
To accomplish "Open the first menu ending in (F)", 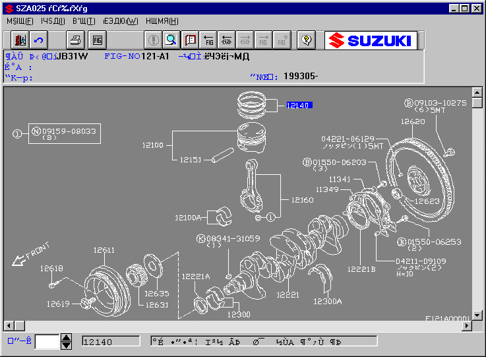I will pos(20,21).
